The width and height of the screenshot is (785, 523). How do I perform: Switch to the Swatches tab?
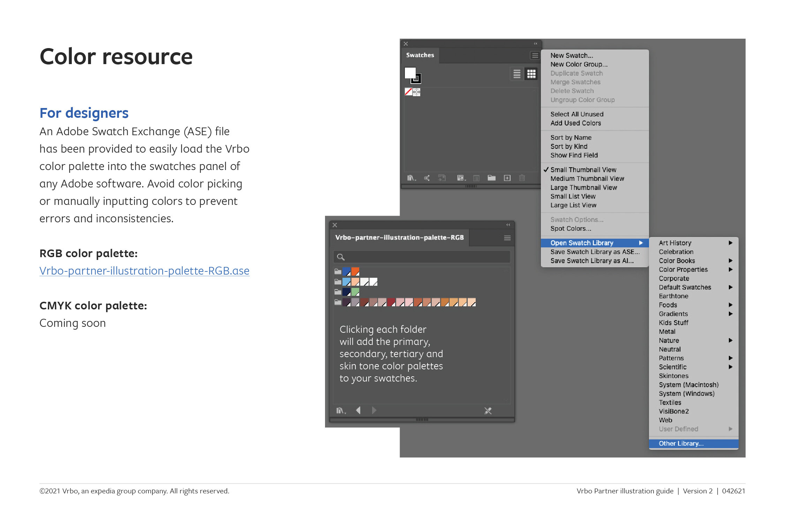(420, 55)
